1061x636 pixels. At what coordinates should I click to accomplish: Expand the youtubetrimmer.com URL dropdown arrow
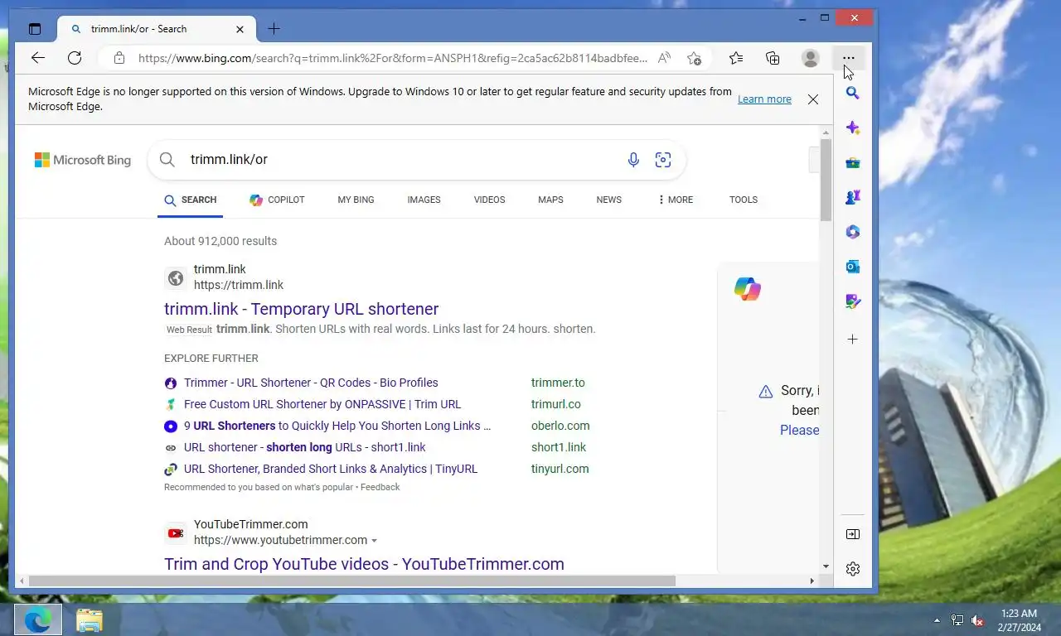click(x=374, y=541)
